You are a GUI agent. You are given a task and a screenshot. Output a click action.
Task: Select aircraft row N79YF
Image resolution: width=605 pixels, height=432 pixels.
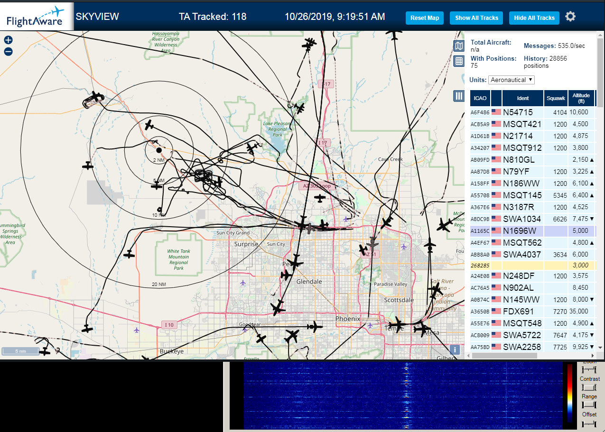coord(533,172)
